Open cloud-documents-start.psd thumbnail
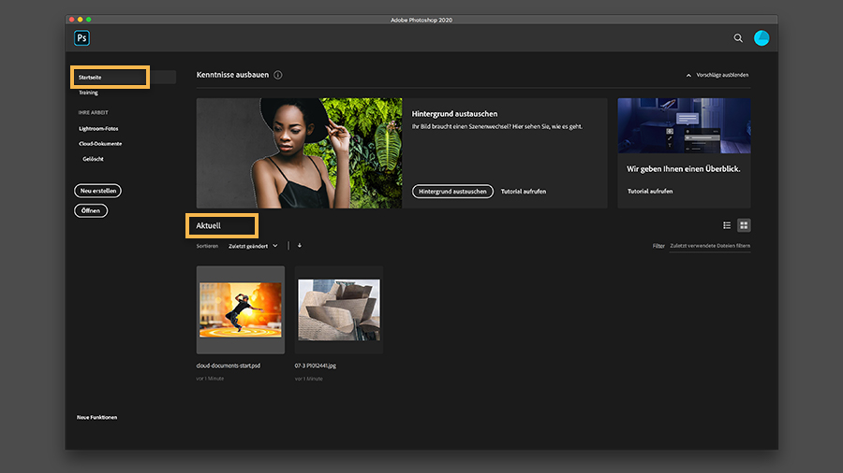Viewport: 843px width, 473px height. pos(241,310)
